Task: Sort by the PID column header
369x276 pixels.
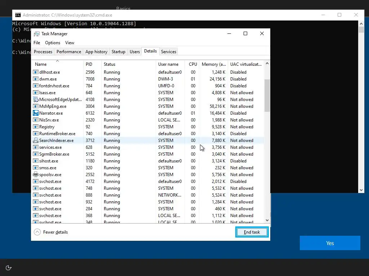Action: [92, 64]
